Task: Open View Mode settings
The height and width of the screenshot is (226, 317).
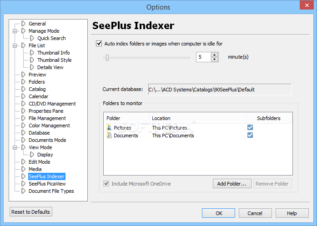Action: 40,147
